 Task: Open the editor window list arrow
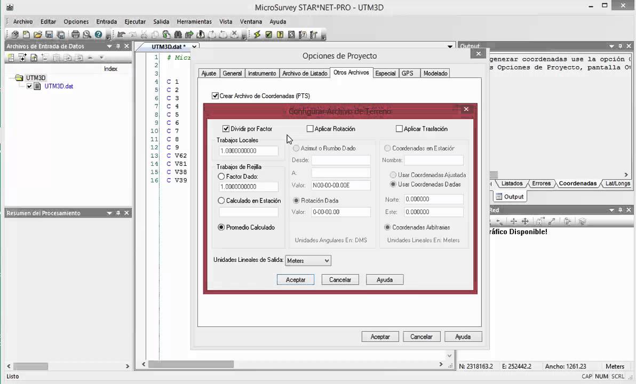pyautogui.click(x=450, y=46)
